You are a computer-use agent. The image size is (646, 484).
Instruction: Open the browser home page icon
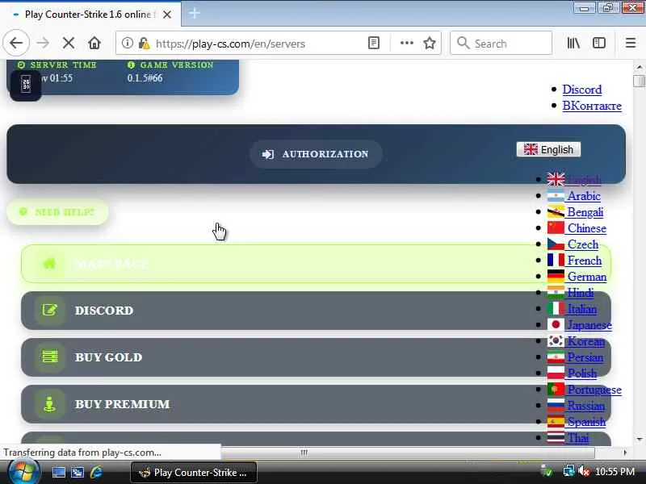click(x=94, y=43)
